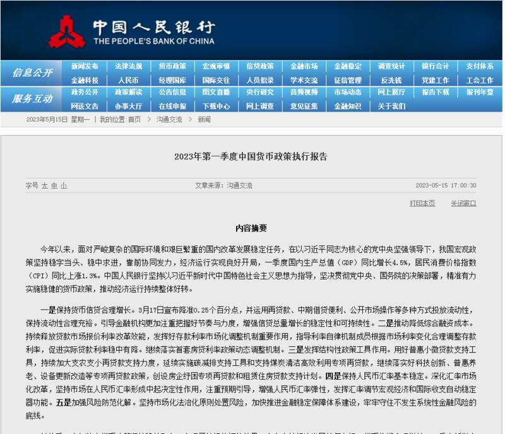
Task: Open the 报告下载 section
Action: pos(435,92)
